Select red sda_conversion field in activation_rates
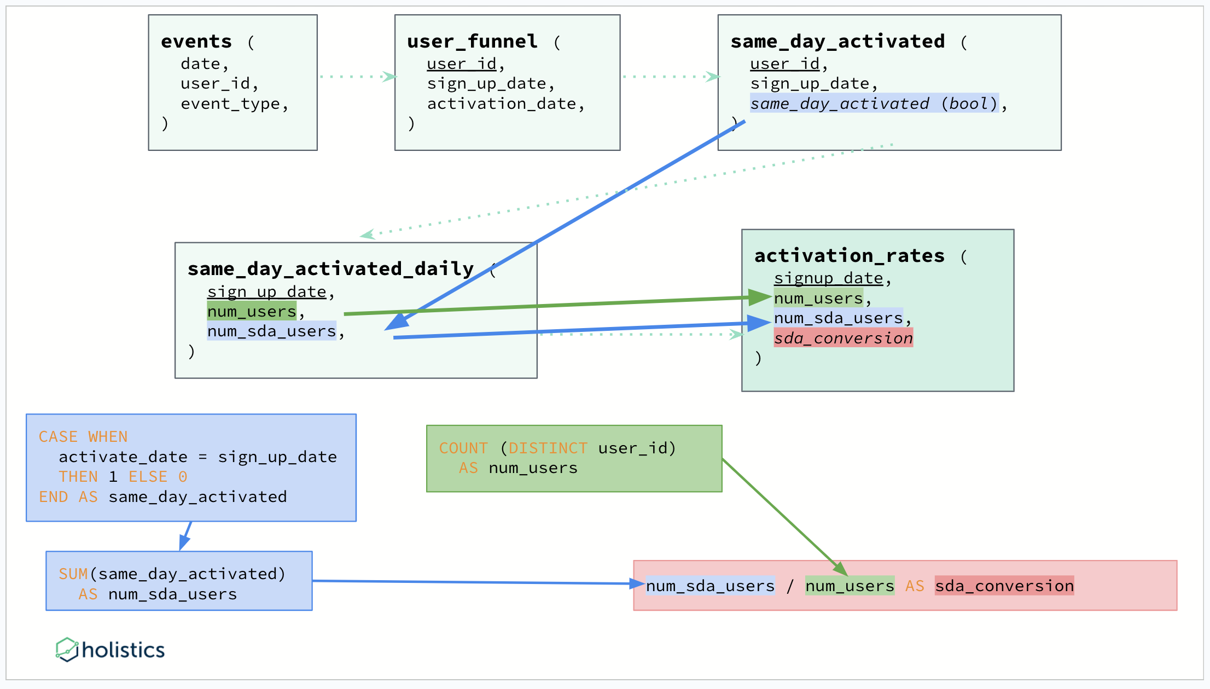Image resolution: width=1210 pixels, height=689 pixels. (843, 338)
